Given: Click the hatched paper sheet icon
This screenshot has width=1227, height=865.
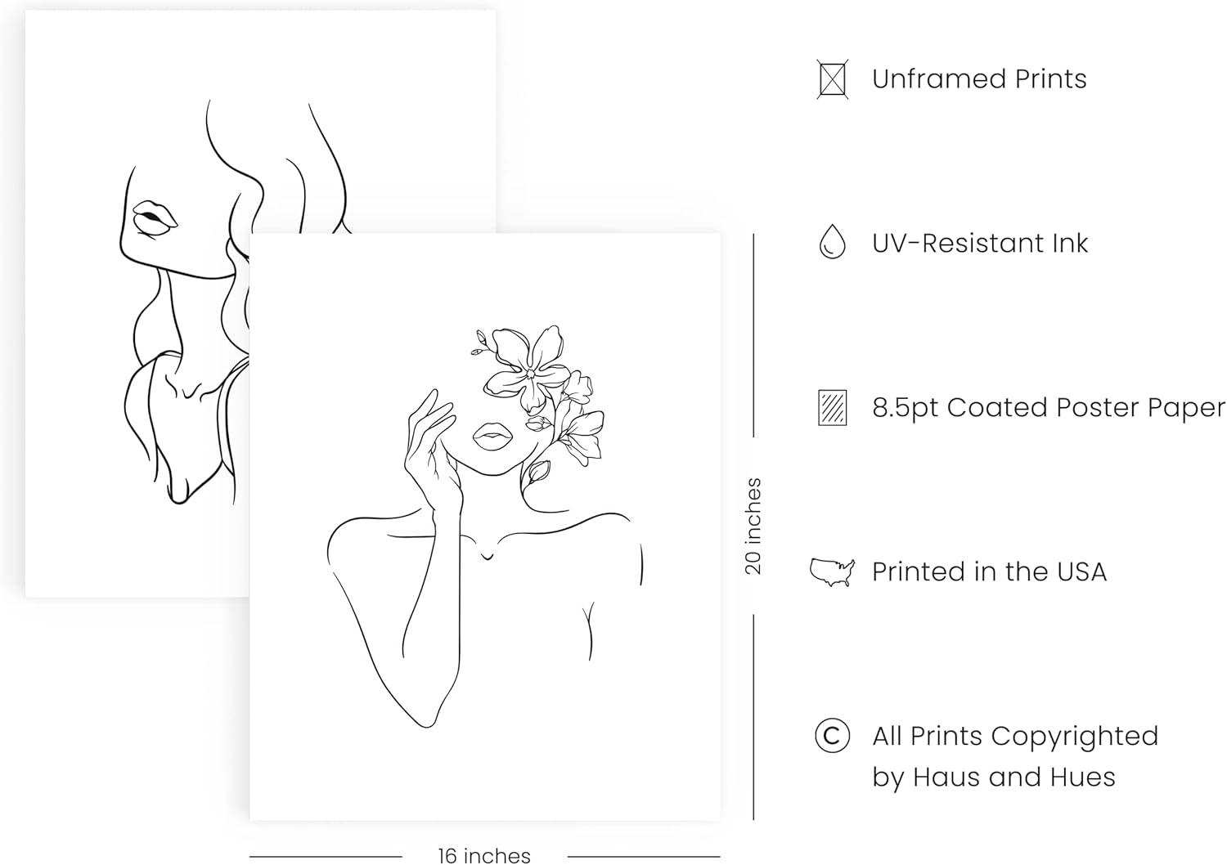Looking at the screenshot, I should click(x=832, y=407).
